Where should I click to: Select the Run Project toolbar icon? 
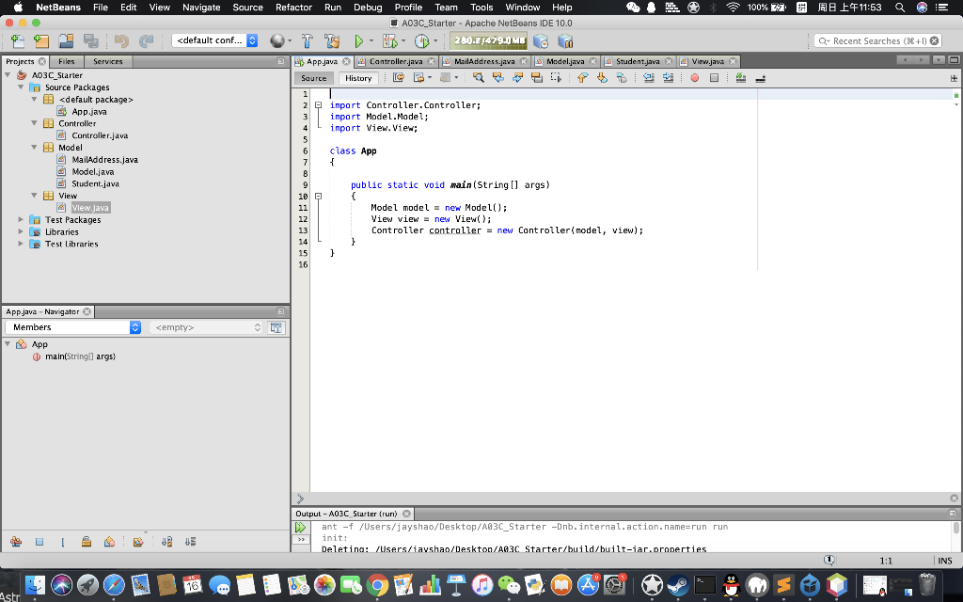[359, 41]
